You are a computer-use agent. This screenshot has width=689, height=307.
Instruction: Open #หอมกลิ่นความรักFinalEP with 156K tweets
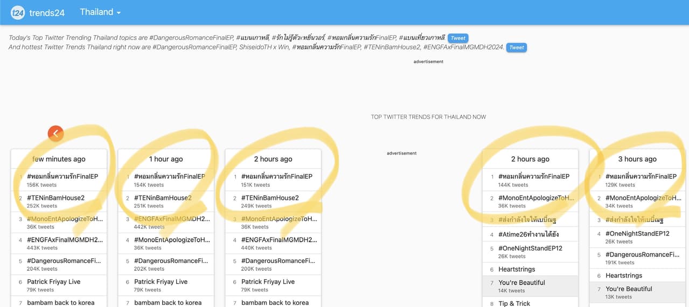[62, 176]
